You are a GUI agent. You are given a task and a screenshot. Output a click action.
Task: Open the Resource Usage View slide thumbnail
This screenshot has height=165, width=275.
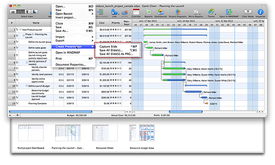142,132
